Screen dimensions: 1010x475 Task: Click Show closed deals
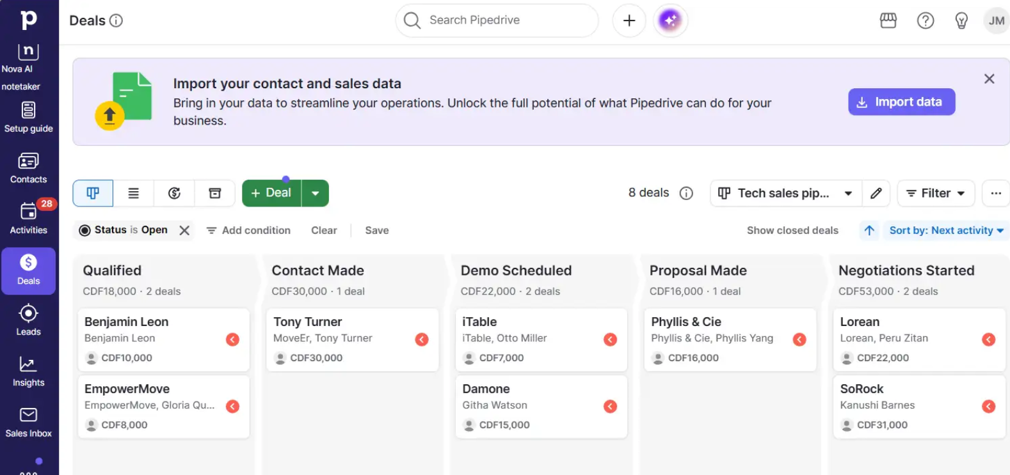(792, 230)
